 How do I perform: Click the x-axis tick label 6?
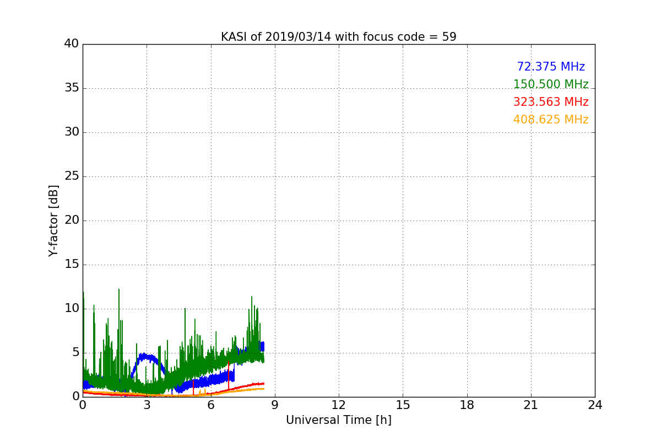[x=210, y=405]
